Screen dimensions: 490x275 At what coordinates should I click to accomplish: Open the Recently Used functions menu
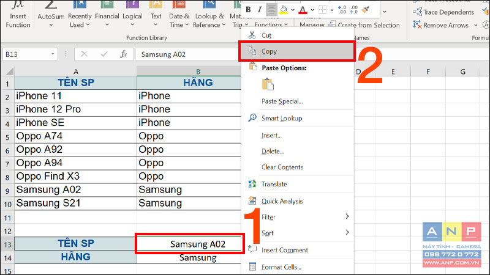(x=80, y=15)
